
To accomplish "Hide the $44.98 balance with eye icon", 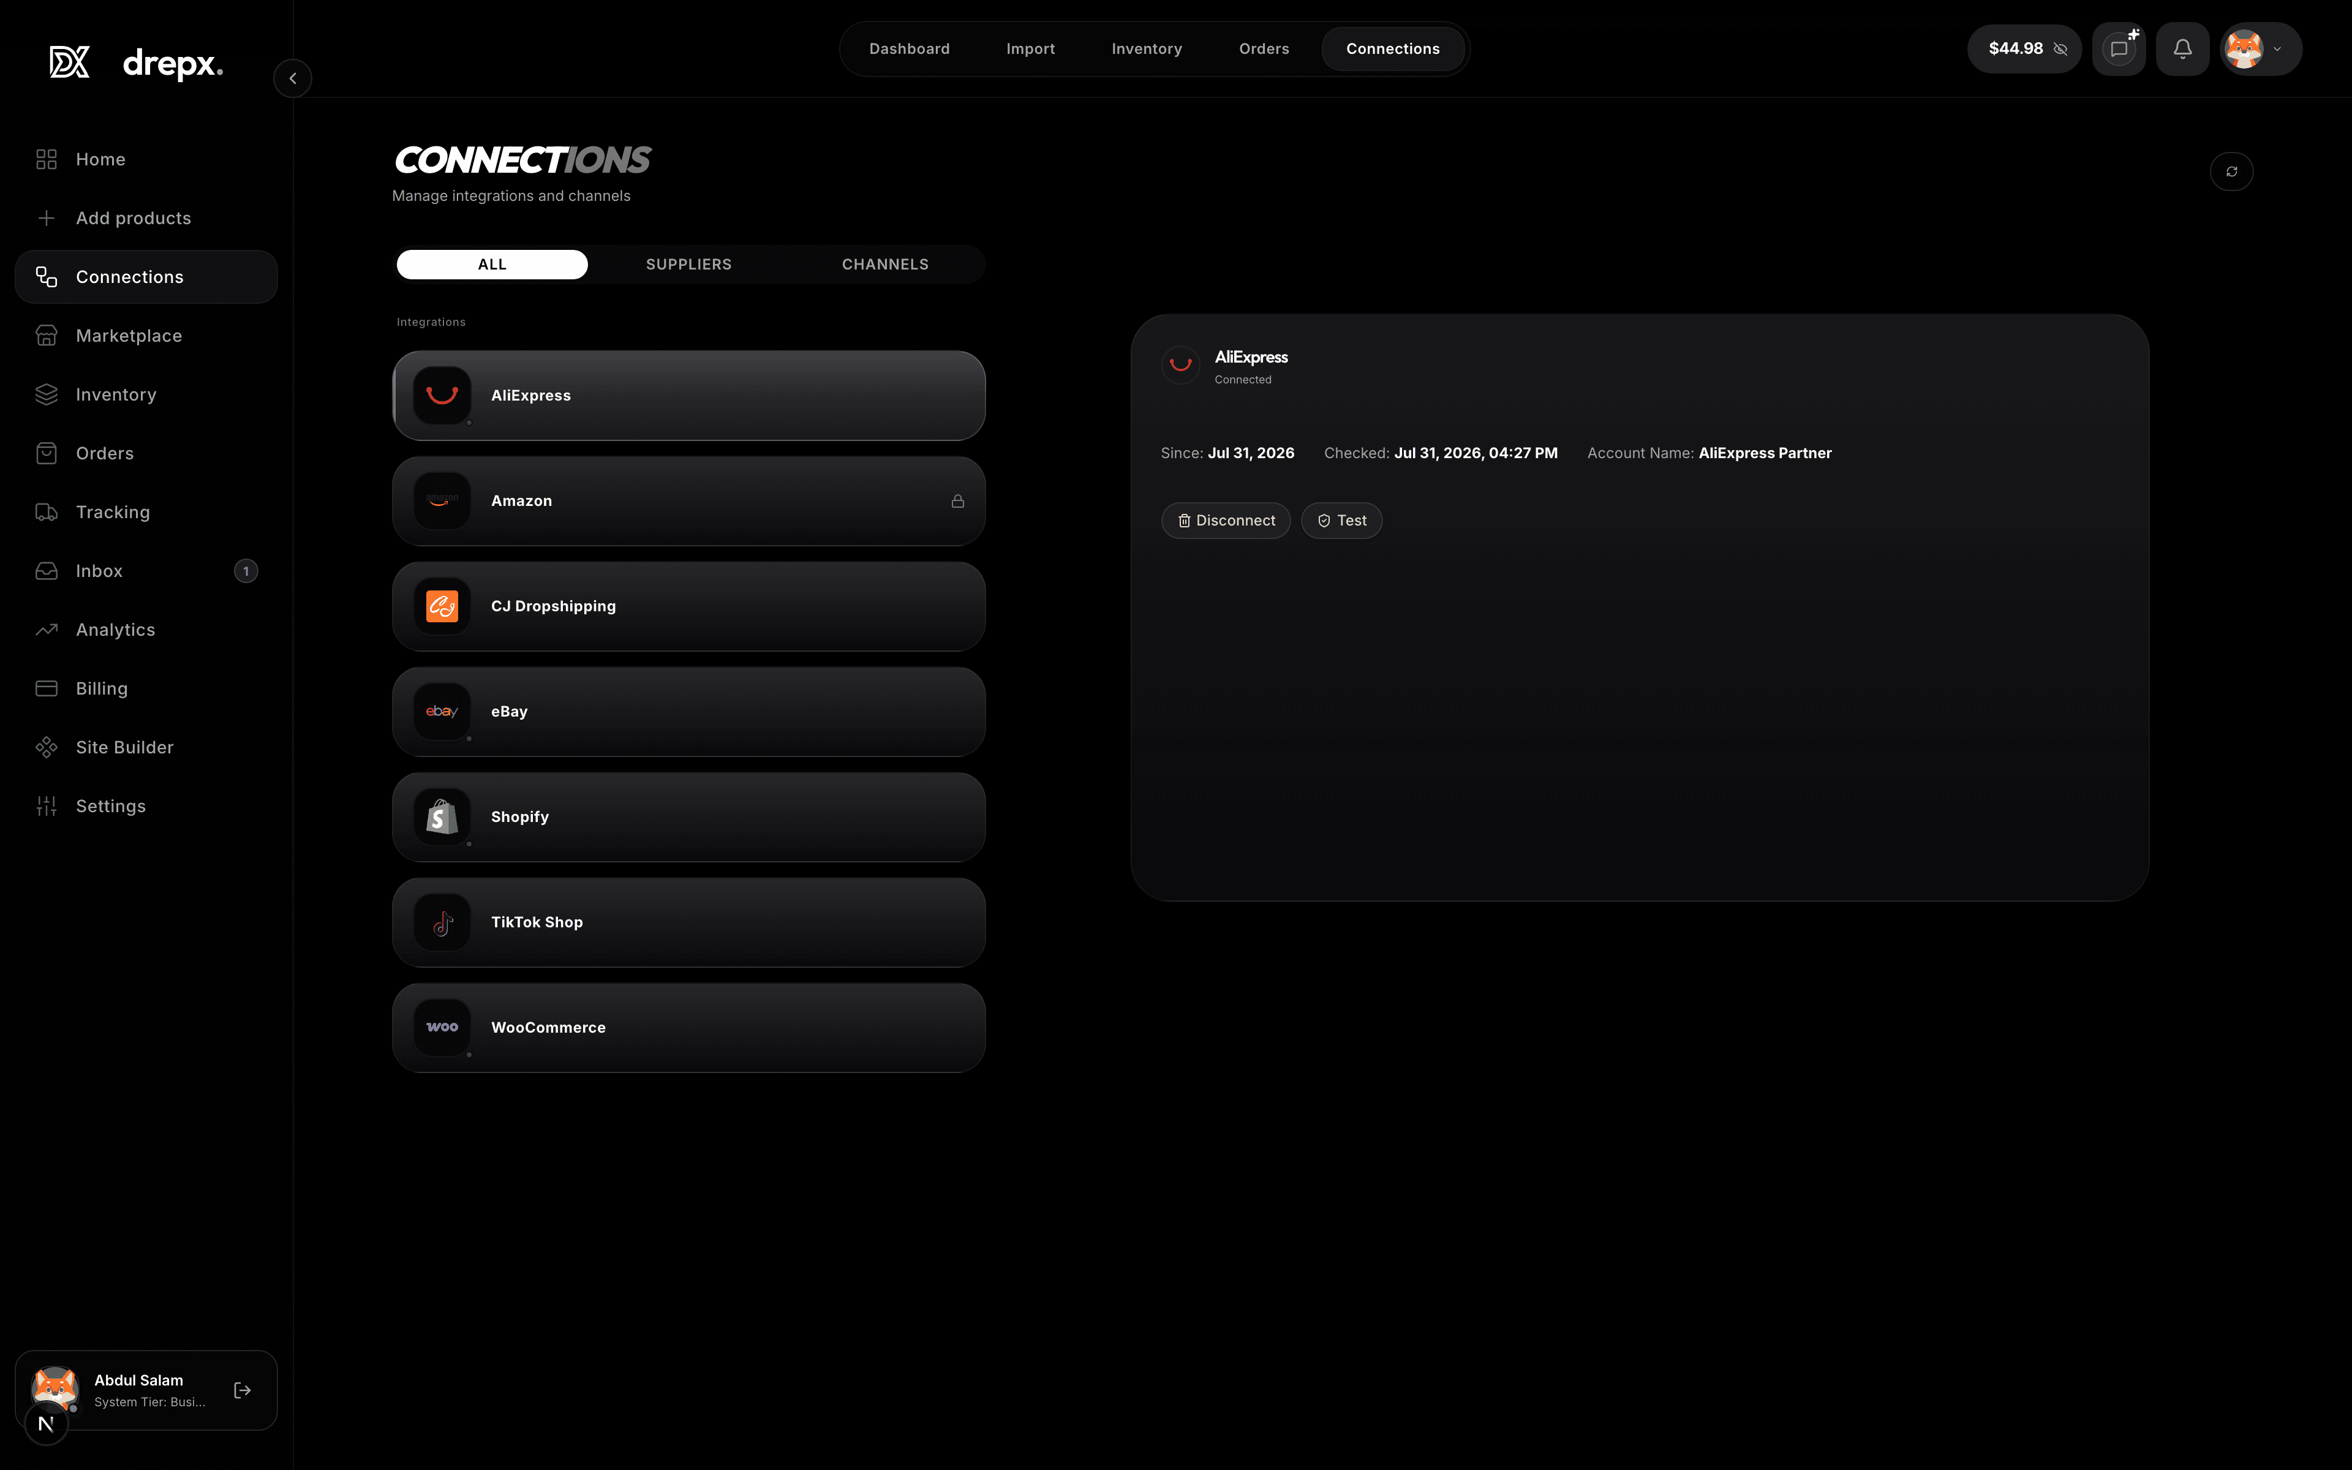I will pos(2060,48).
